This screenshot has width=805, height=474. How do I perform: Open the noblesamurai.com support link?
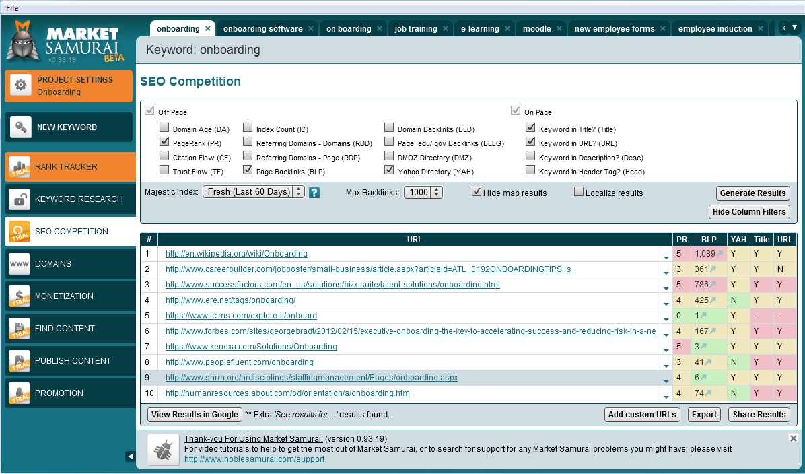254,459
